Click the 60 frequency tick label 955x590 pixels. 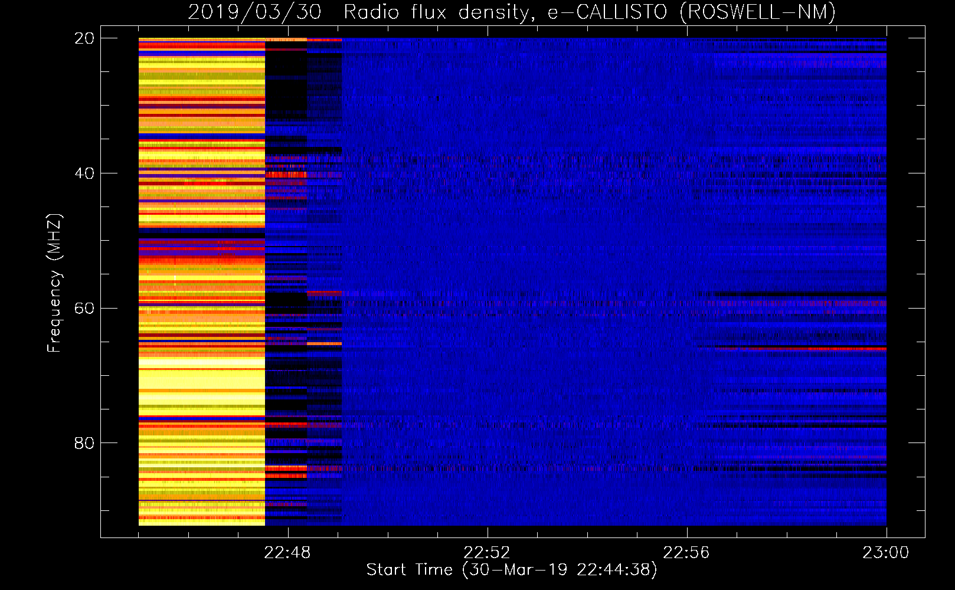[x=84, y=309]
